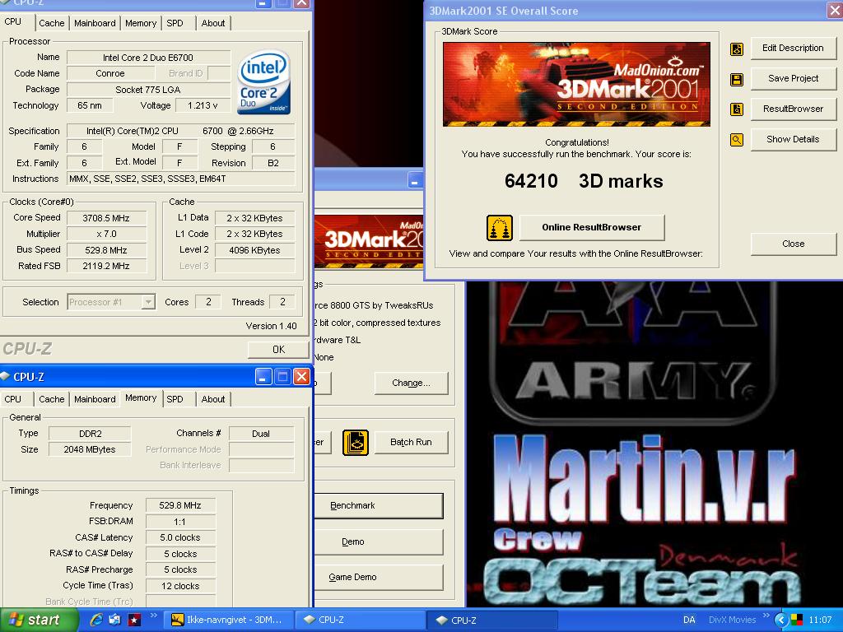Minimize the 3DMark main window behind
The height and width of the screenshot is (632, 843).
click(415, 181)
